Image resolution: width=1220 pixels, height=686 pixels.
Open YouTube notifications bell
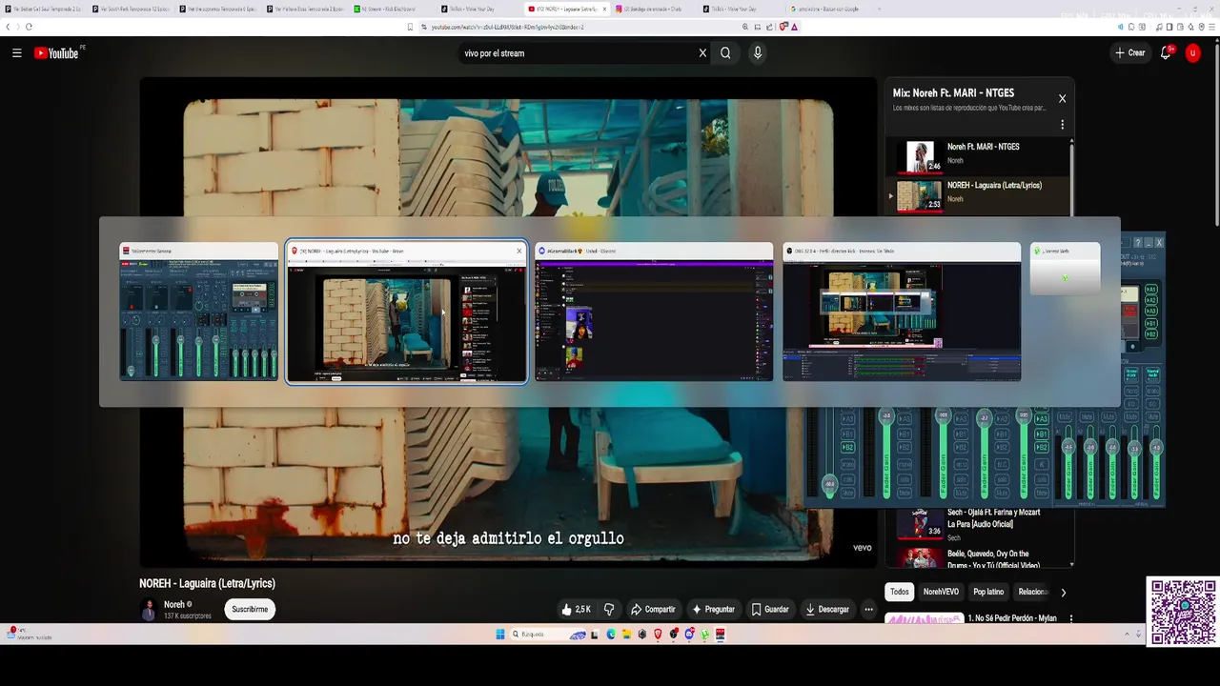tap(1166, 53)
